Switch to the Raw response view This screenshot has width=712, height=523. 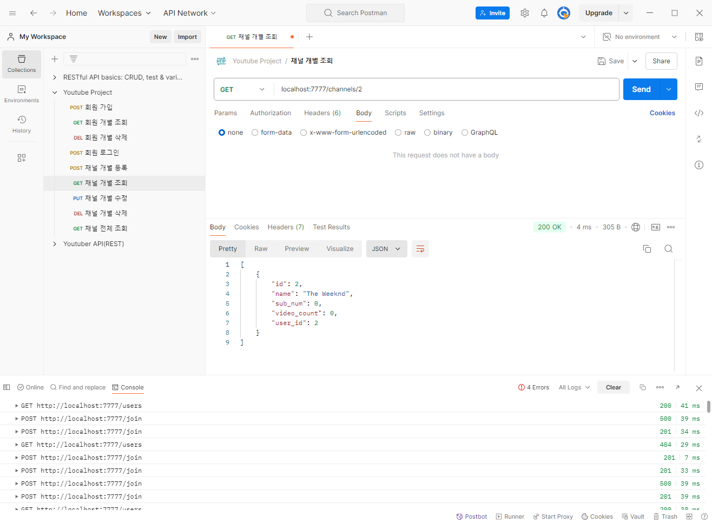click(261, 249)
